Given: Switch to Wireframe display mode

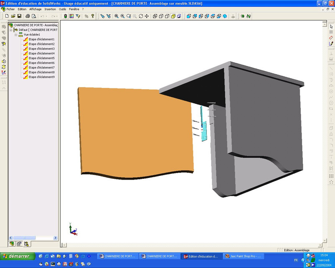Looking at the screenshot, I should coord(154,16).
